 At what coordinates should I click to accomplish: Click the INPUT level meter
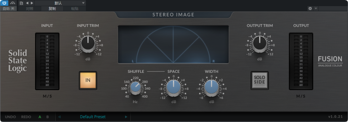[x=47, y=61]
